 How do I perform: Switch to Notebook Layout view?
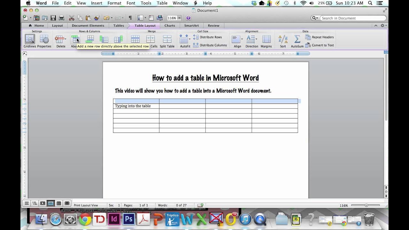pos(59,203)
